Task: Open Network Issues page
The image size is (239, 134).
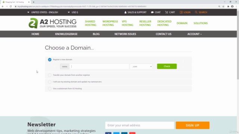Action: click(x=125, y=34)
